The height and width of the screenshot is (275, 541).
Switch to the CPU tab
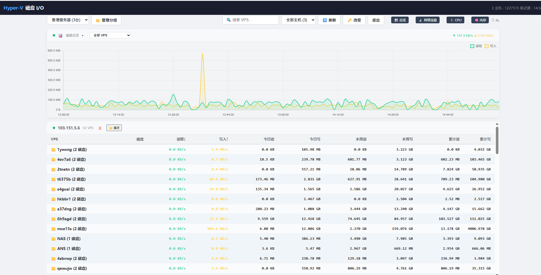coord(456,20)
